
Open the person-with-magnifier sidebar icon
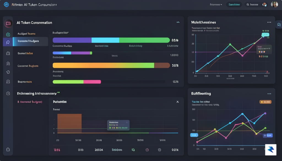tap(8, 63)
